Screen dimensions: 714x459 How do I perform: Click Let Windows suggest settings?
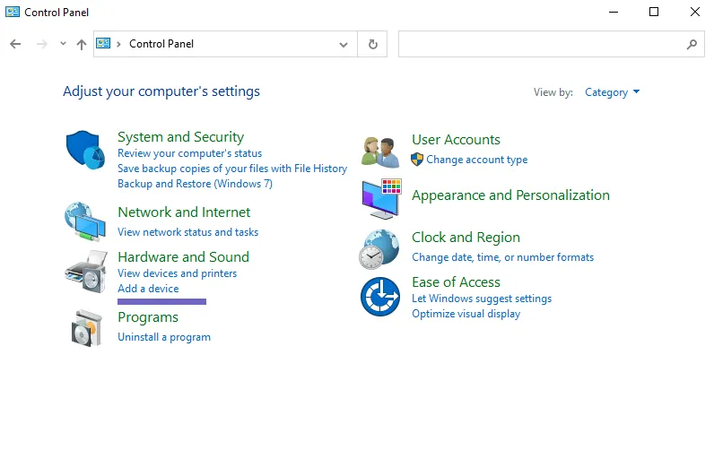click(x=482, y=299)
